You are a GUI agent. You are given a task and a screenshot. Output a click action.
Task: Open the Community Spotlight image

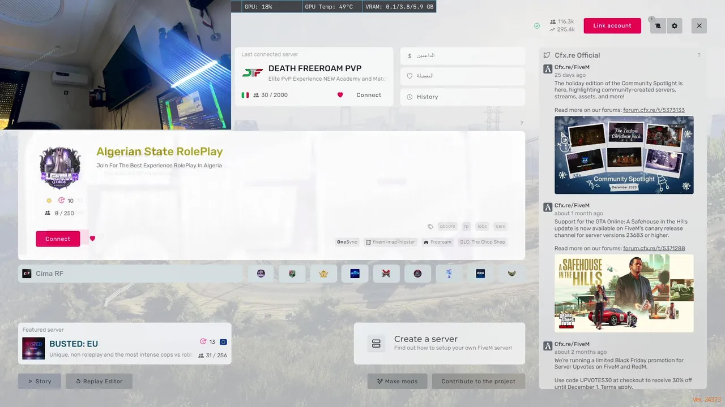click(624, 155)
